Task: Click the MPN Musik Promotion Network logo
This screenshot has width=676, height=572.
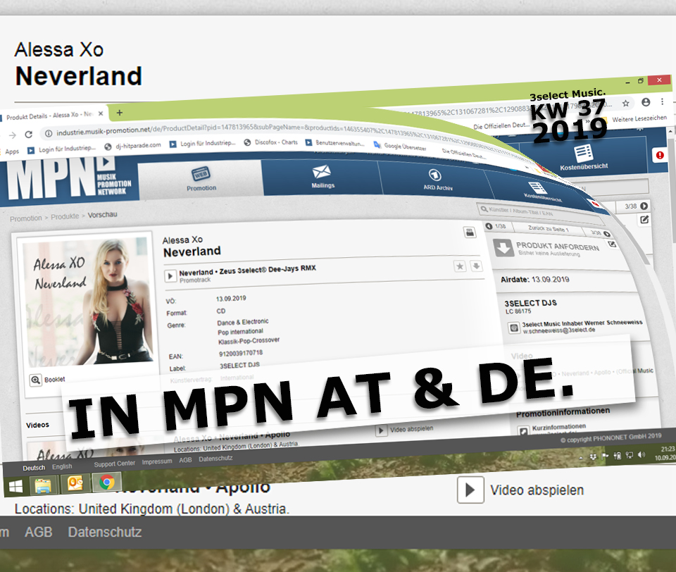Action: coord(69,178)
